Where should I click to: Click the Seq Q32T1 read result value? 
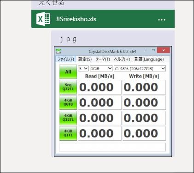(x=100, y=87)
